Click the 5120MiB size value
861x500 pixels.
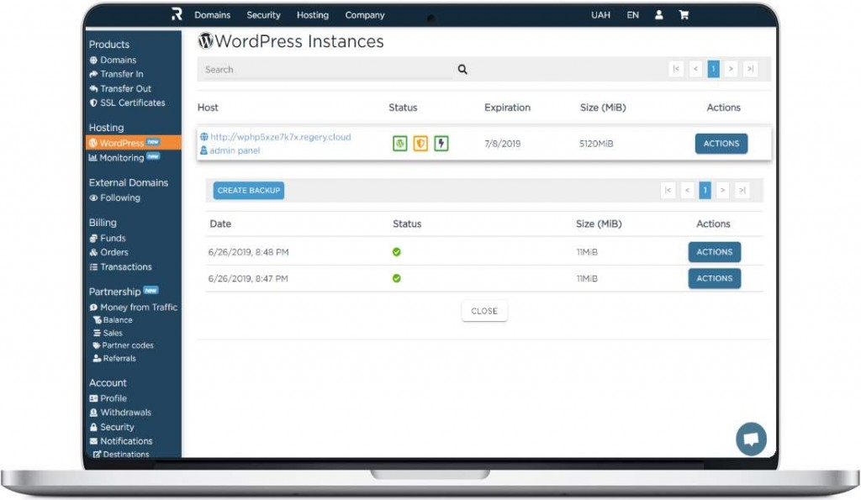click(596, 143)
